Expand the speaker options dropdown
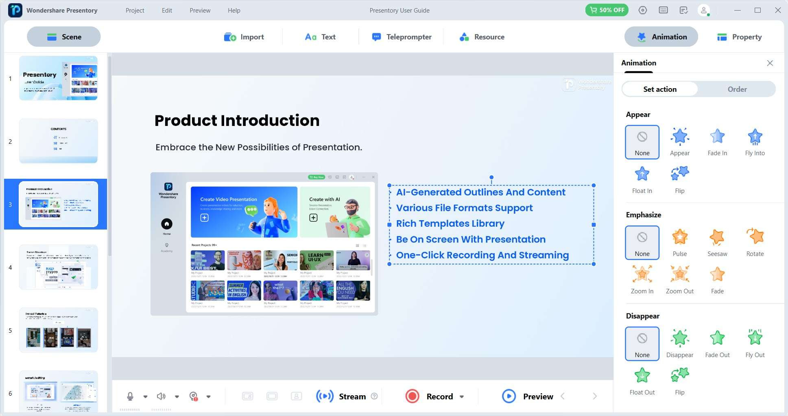This screenshot has width=788, height=416. [177, 396]
